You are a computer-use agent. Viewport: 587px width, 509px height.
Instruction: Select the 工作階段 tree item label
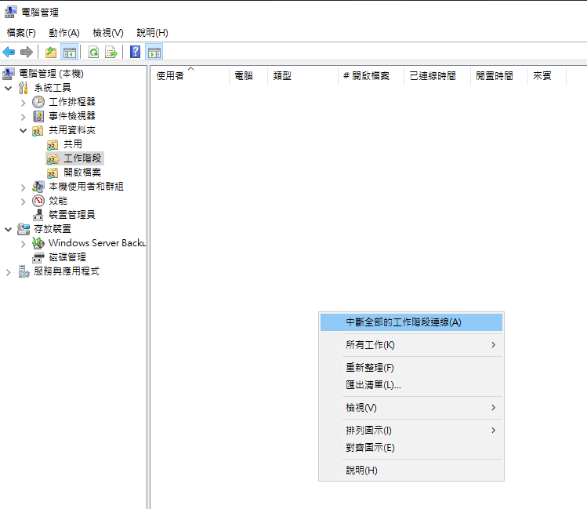[82, 158]
